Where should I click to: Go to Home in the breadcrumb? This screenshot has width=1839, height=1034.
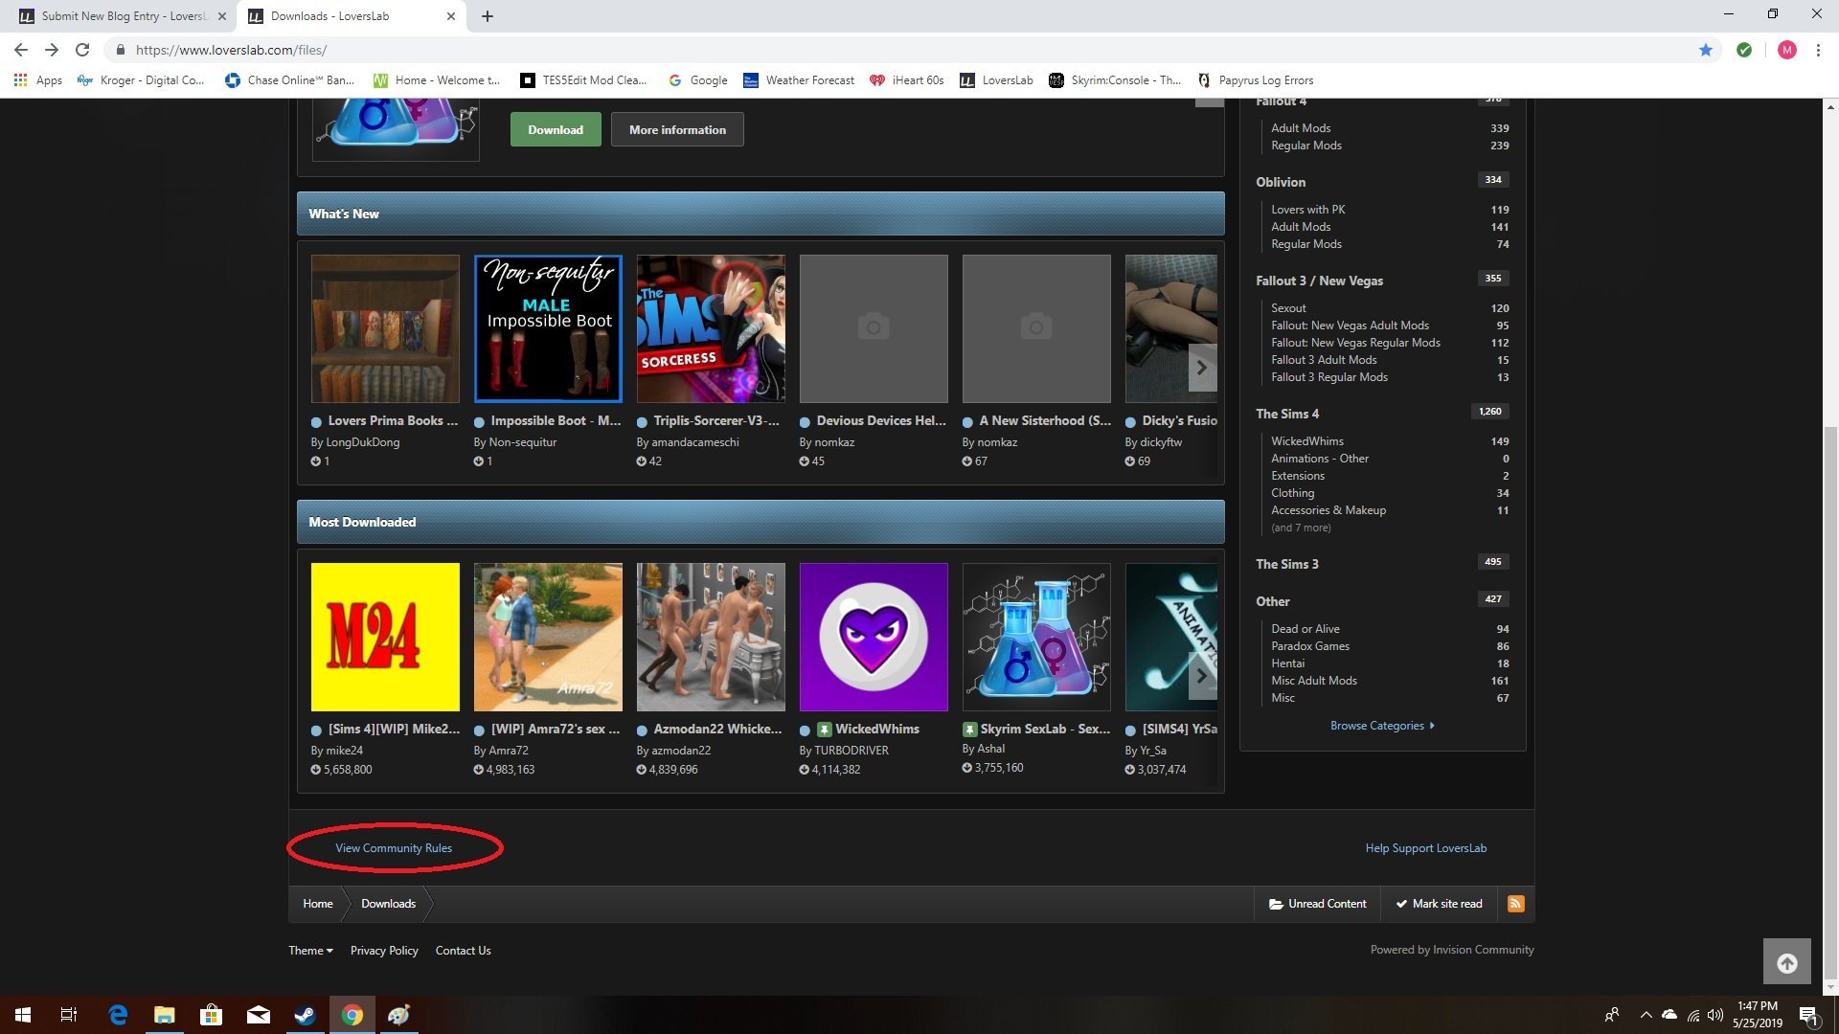point(318,904)
